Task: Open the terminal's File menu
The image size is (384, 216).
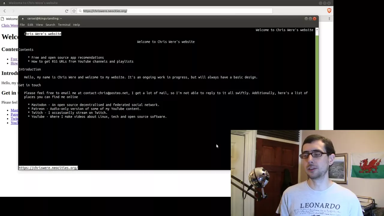Action: 22,25
